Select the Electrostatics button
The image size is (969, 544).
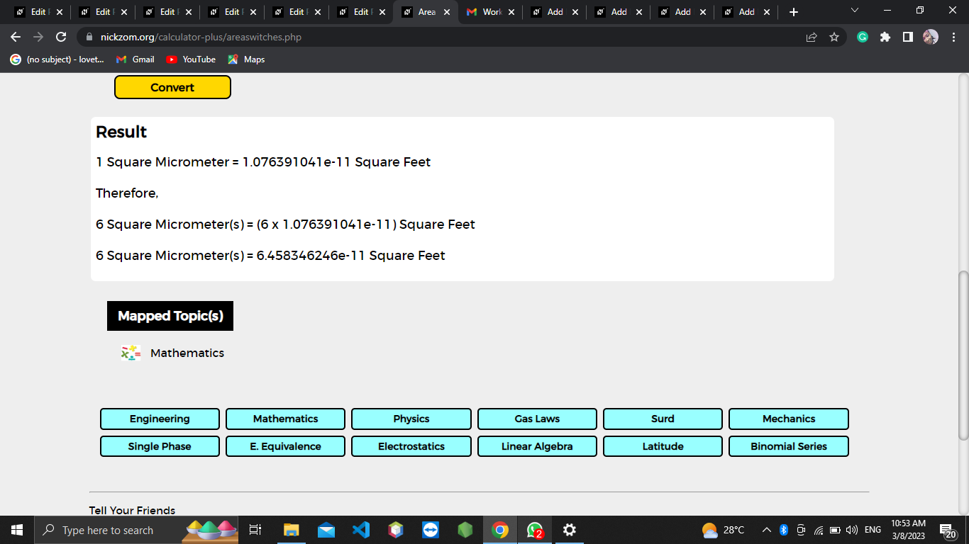coord(411,446)
